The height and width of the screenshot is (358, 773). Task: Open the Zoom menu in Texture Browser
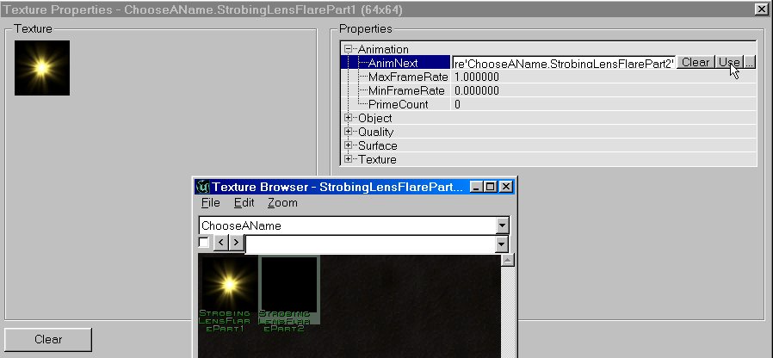pyautogui.click(x=282, y=203)
